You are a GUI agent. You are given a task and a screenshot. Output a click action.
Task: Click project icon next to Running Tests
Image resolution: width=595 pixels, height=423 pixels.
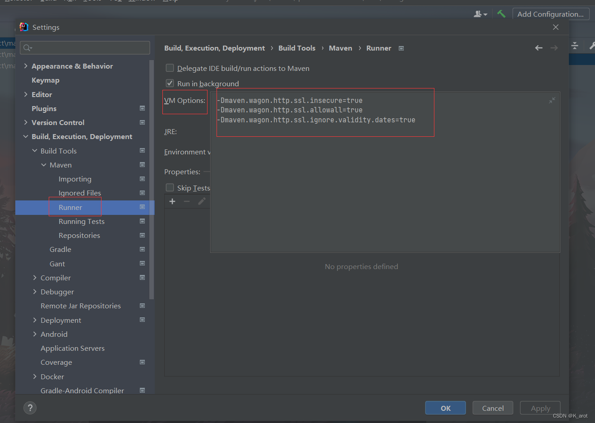142,221
